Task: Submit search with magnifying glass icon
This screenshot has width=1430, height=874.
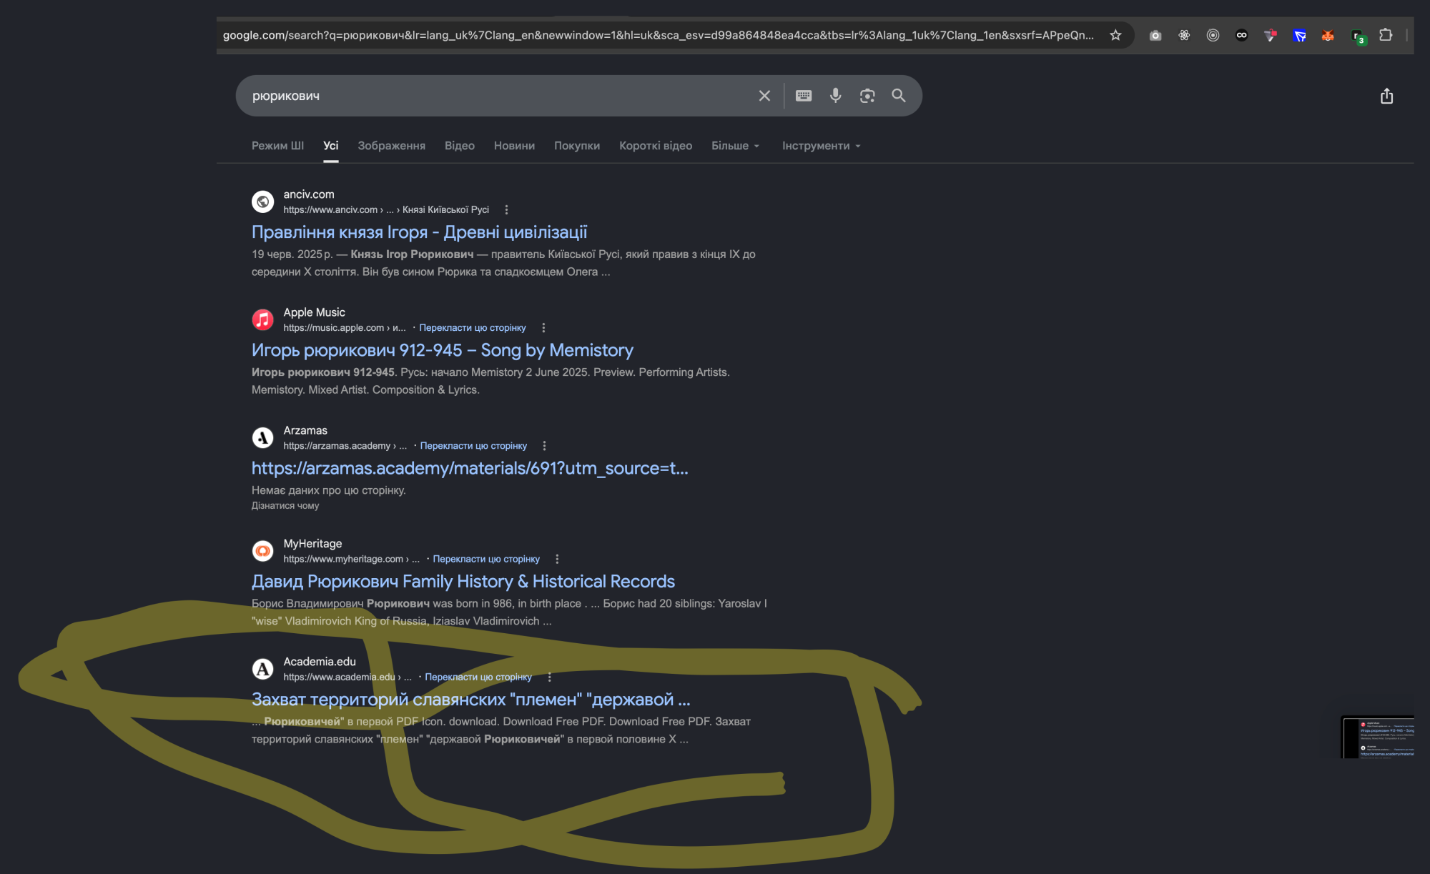Action: pyautogui.click(x=899, y=96)
